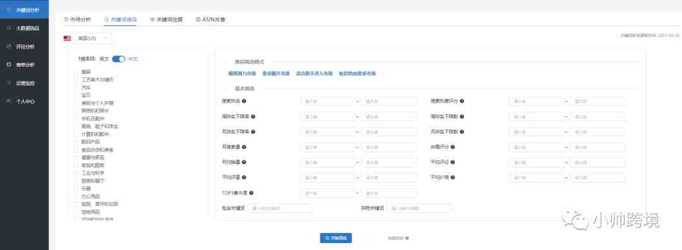682x250 pixels.
Task: Check the 宝贝 category checkbox
Action: pyautogui.click(x=76, y=95)
